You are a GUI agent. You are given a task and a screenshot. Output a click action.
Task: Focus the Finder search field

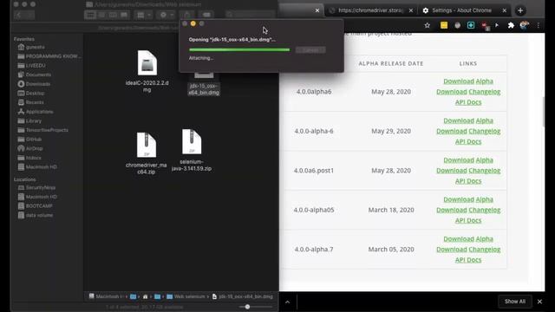250,15
